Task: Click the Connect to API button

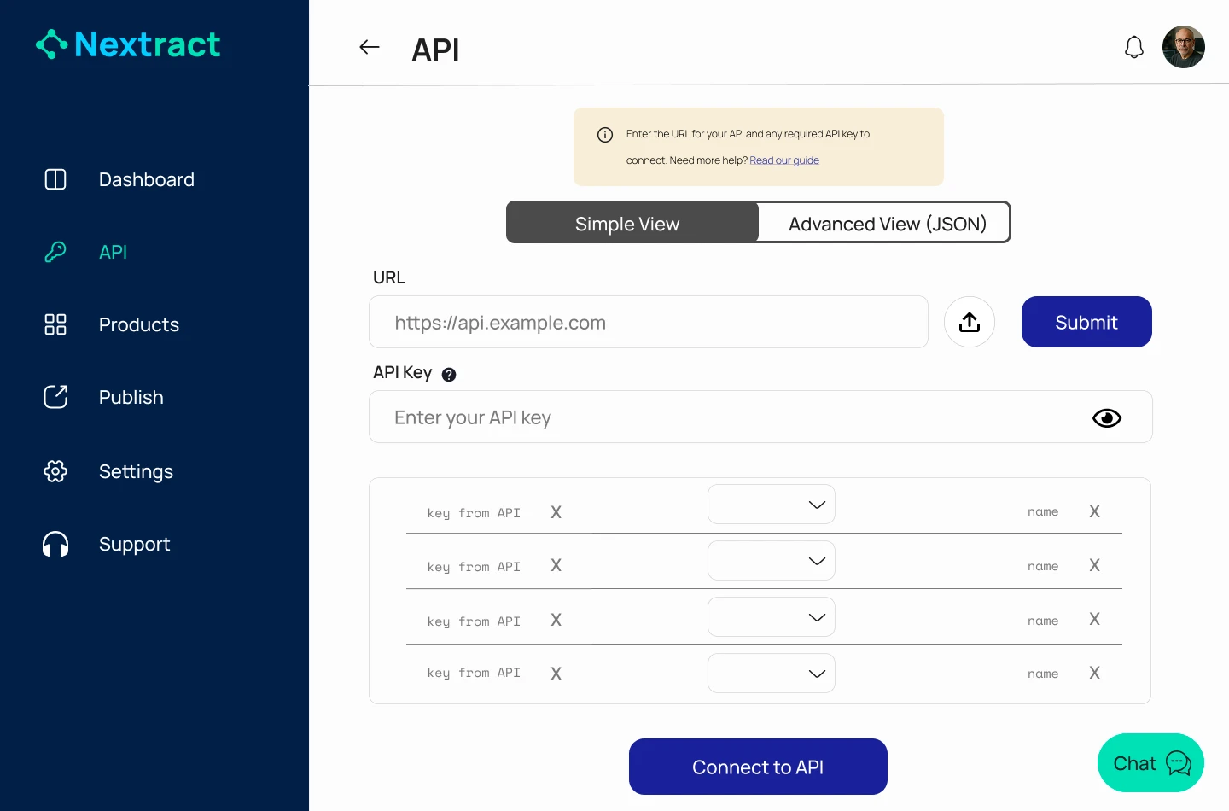Action: (x=758, y=767)
